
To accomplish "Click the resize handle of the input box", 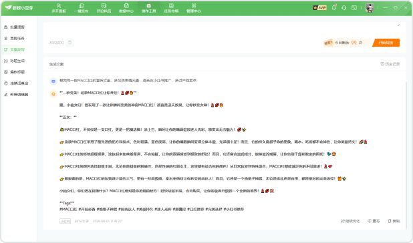I will tap(398, 25).
